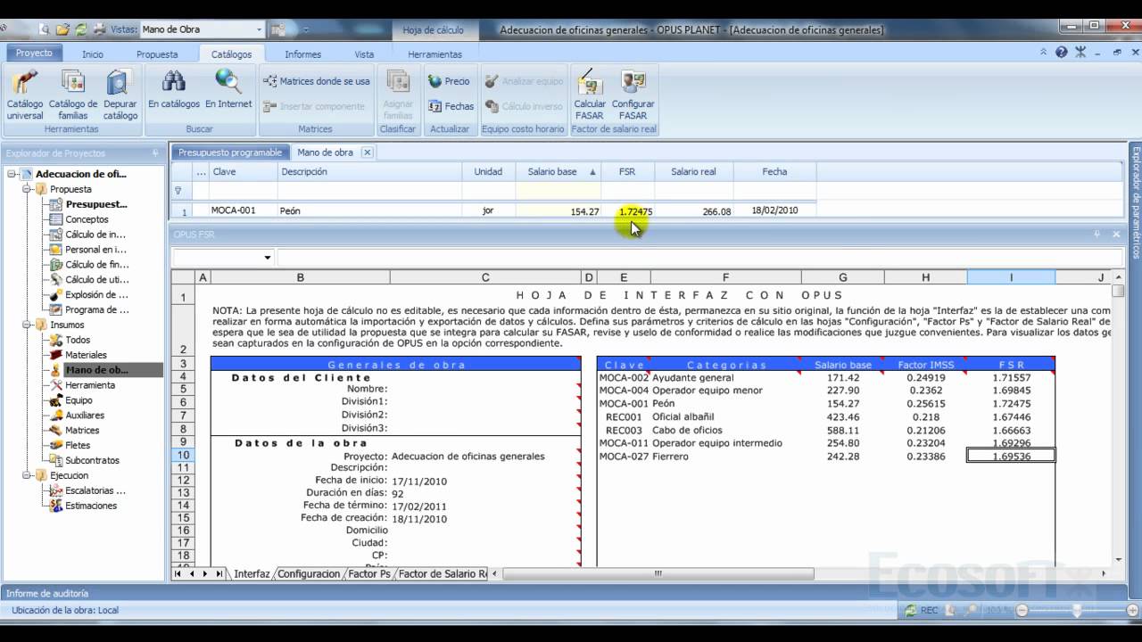Open the Catálogo universal tool
The image size is (1142, 642).
[x=25, y=95]
